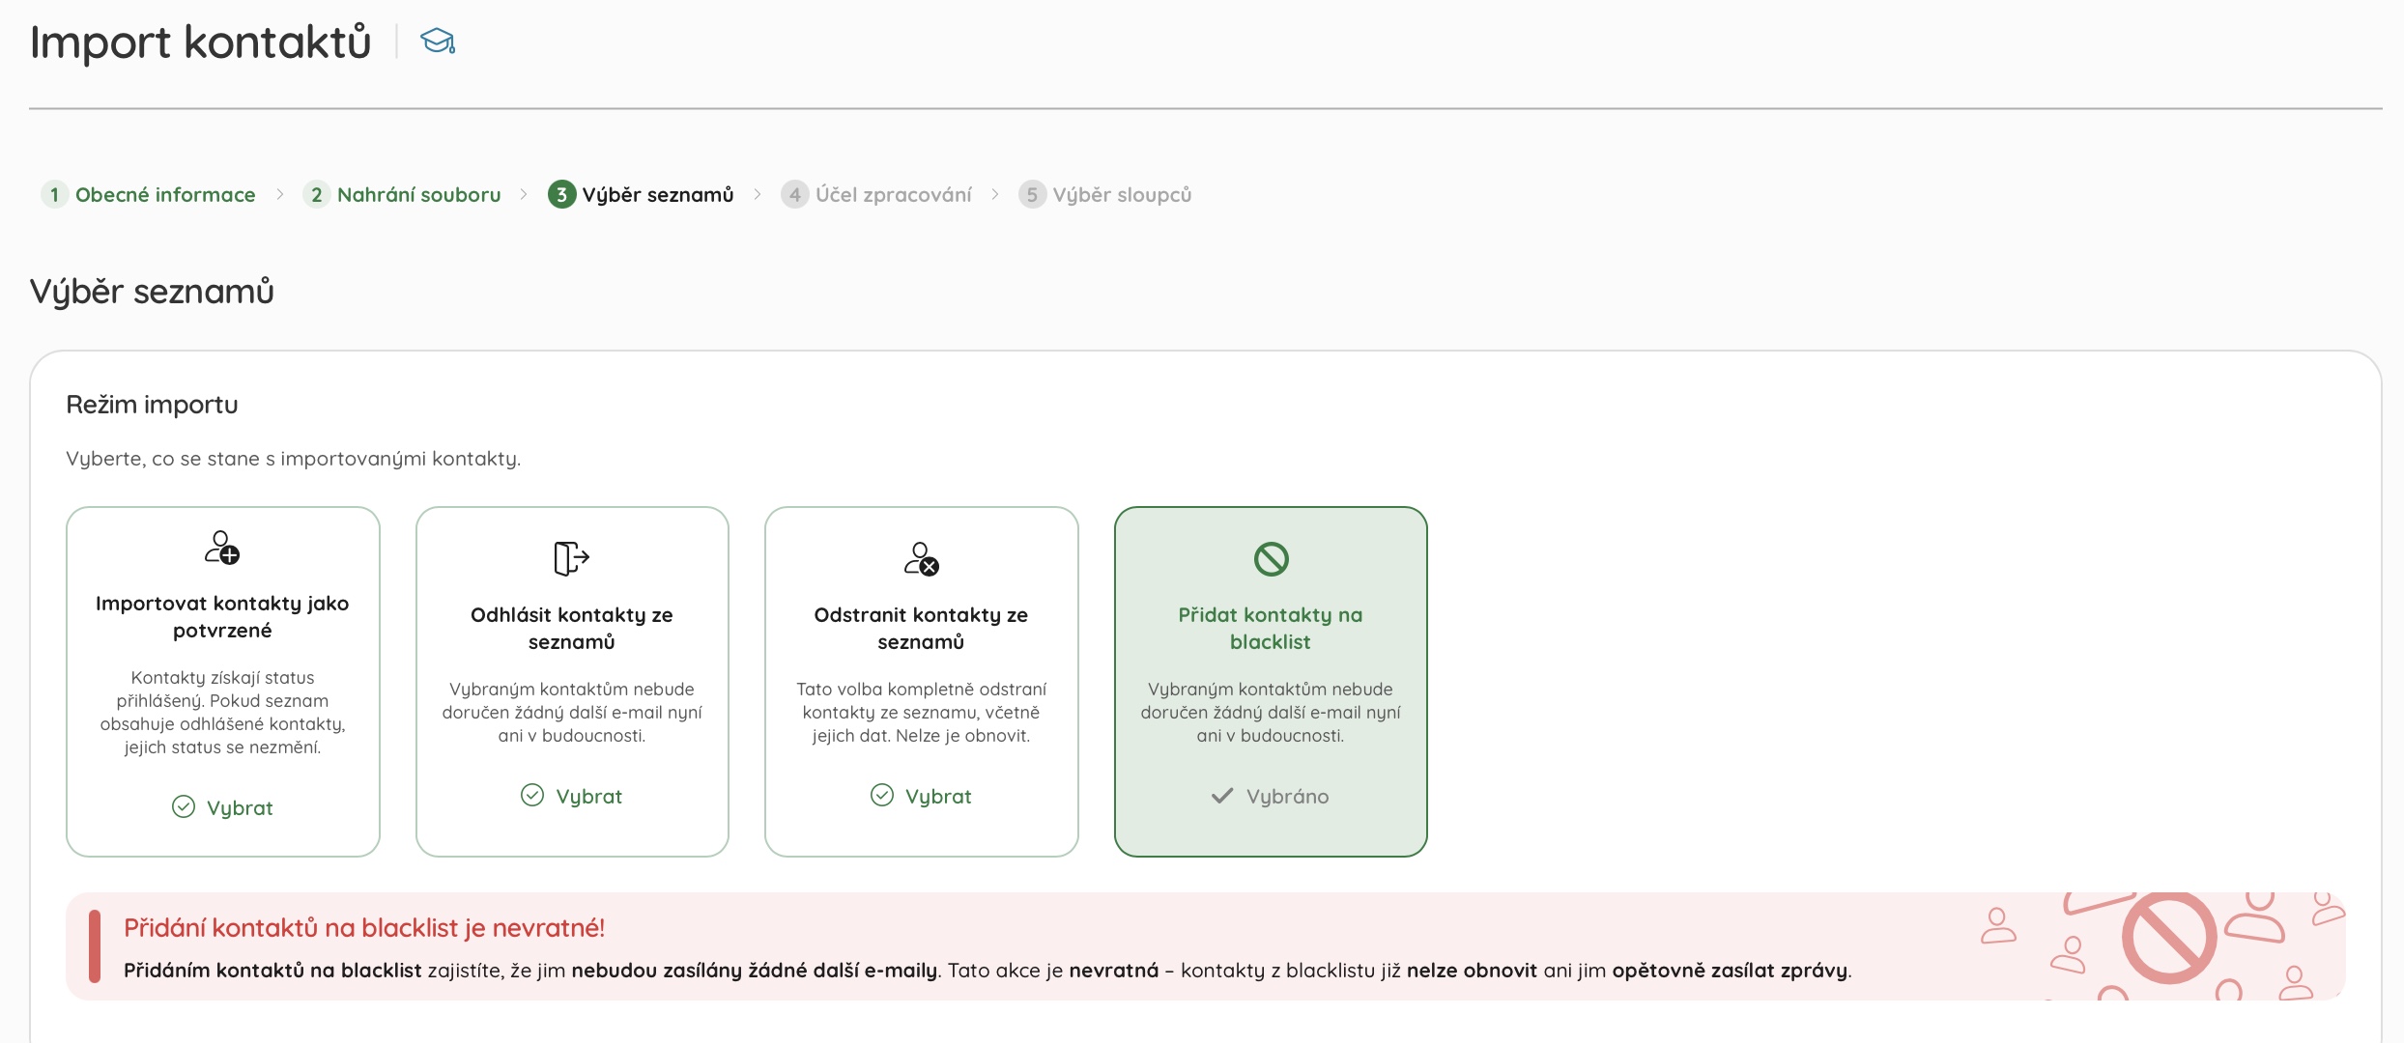This screenshot has width=2404, height=1043.
Task: Open the 'Nahrání souboru' step
Action: (418, 195)
